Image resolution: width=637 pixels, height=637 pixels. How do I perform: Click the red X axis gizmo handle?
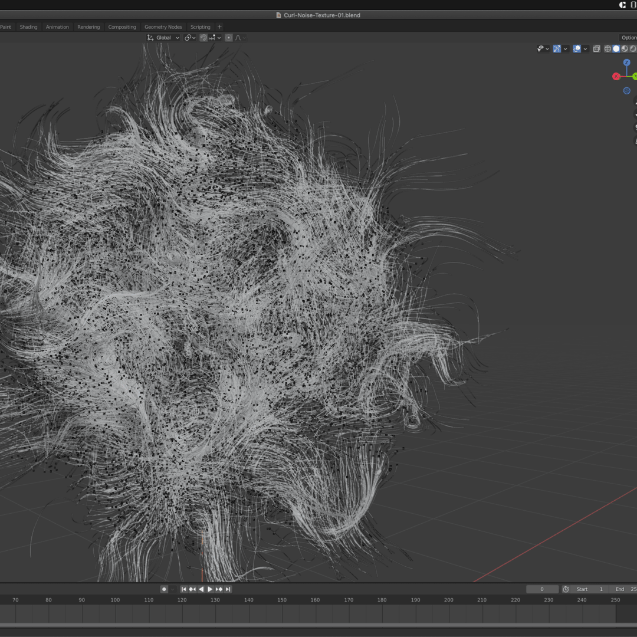tap(616, 76)
